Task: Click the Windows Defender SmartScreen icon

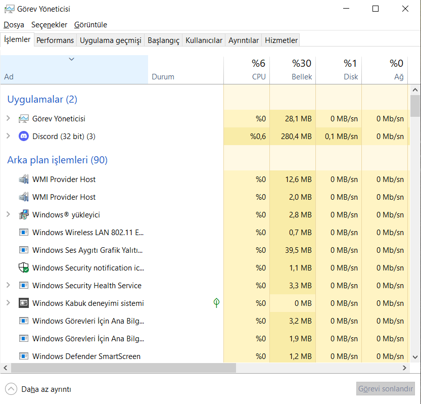Action: pyautogui.click(x=24, y=356)
